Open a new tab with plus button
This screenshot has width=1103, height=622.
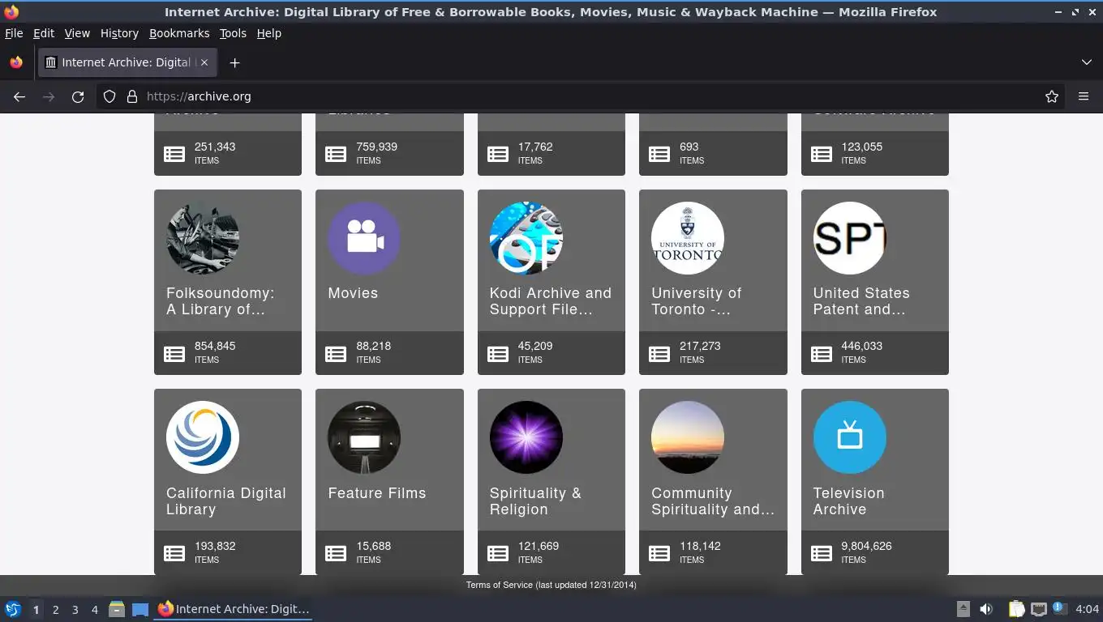(x=234, y=62)
